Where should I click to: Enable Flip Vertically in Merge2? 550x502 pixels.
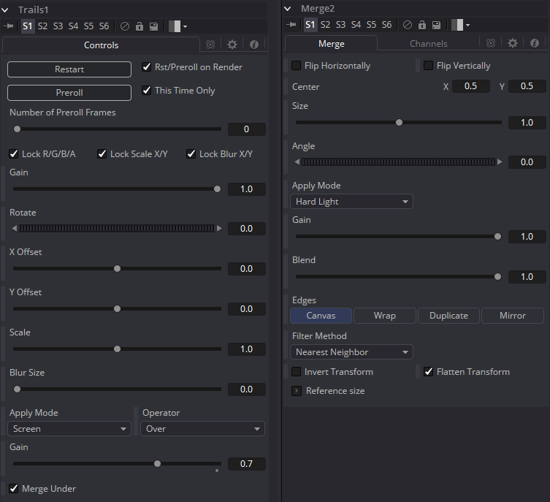(x=428, y=65)
